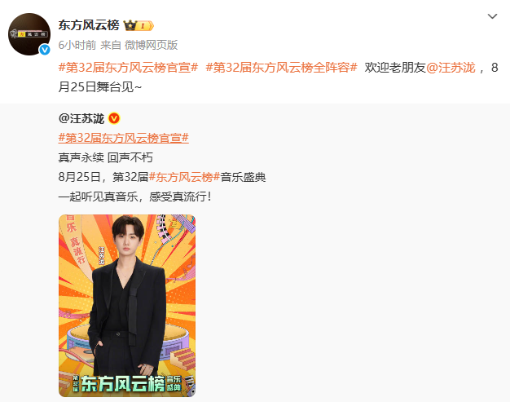This screenshot has height=402, width=510.
Task: Click the 微博网页版 source link
Action: pos(152,45)
